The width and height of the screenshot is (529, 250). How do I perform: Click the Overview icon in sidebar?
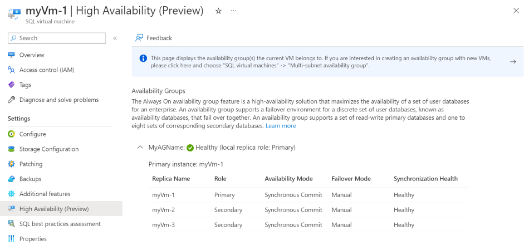tap(11, 55)
